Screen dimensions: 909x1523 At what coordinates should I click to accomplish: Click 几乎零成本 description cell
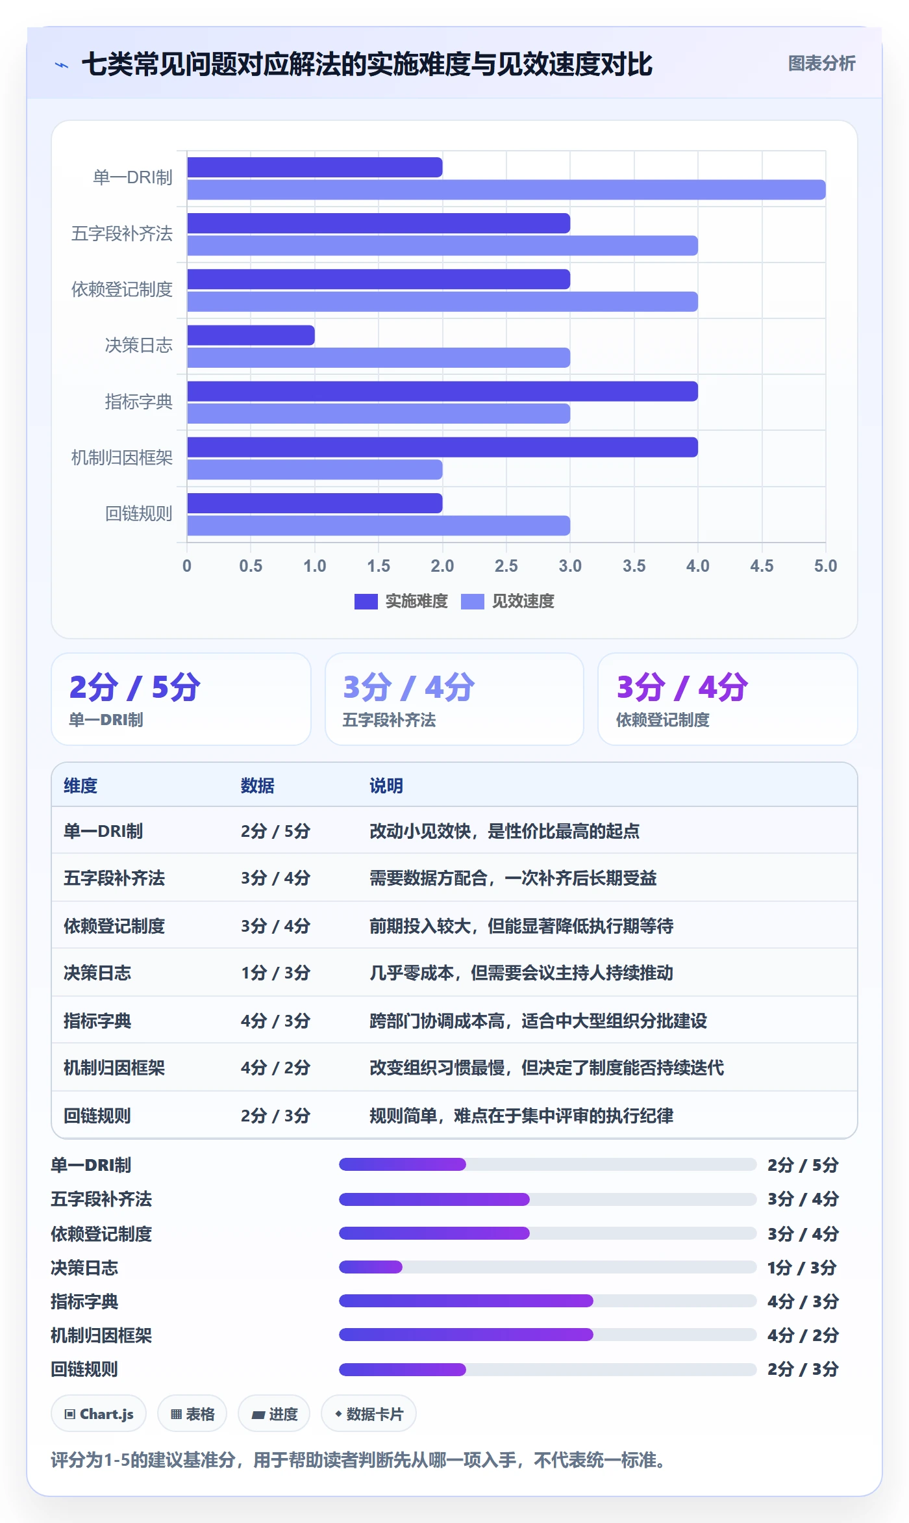(521, 973)
